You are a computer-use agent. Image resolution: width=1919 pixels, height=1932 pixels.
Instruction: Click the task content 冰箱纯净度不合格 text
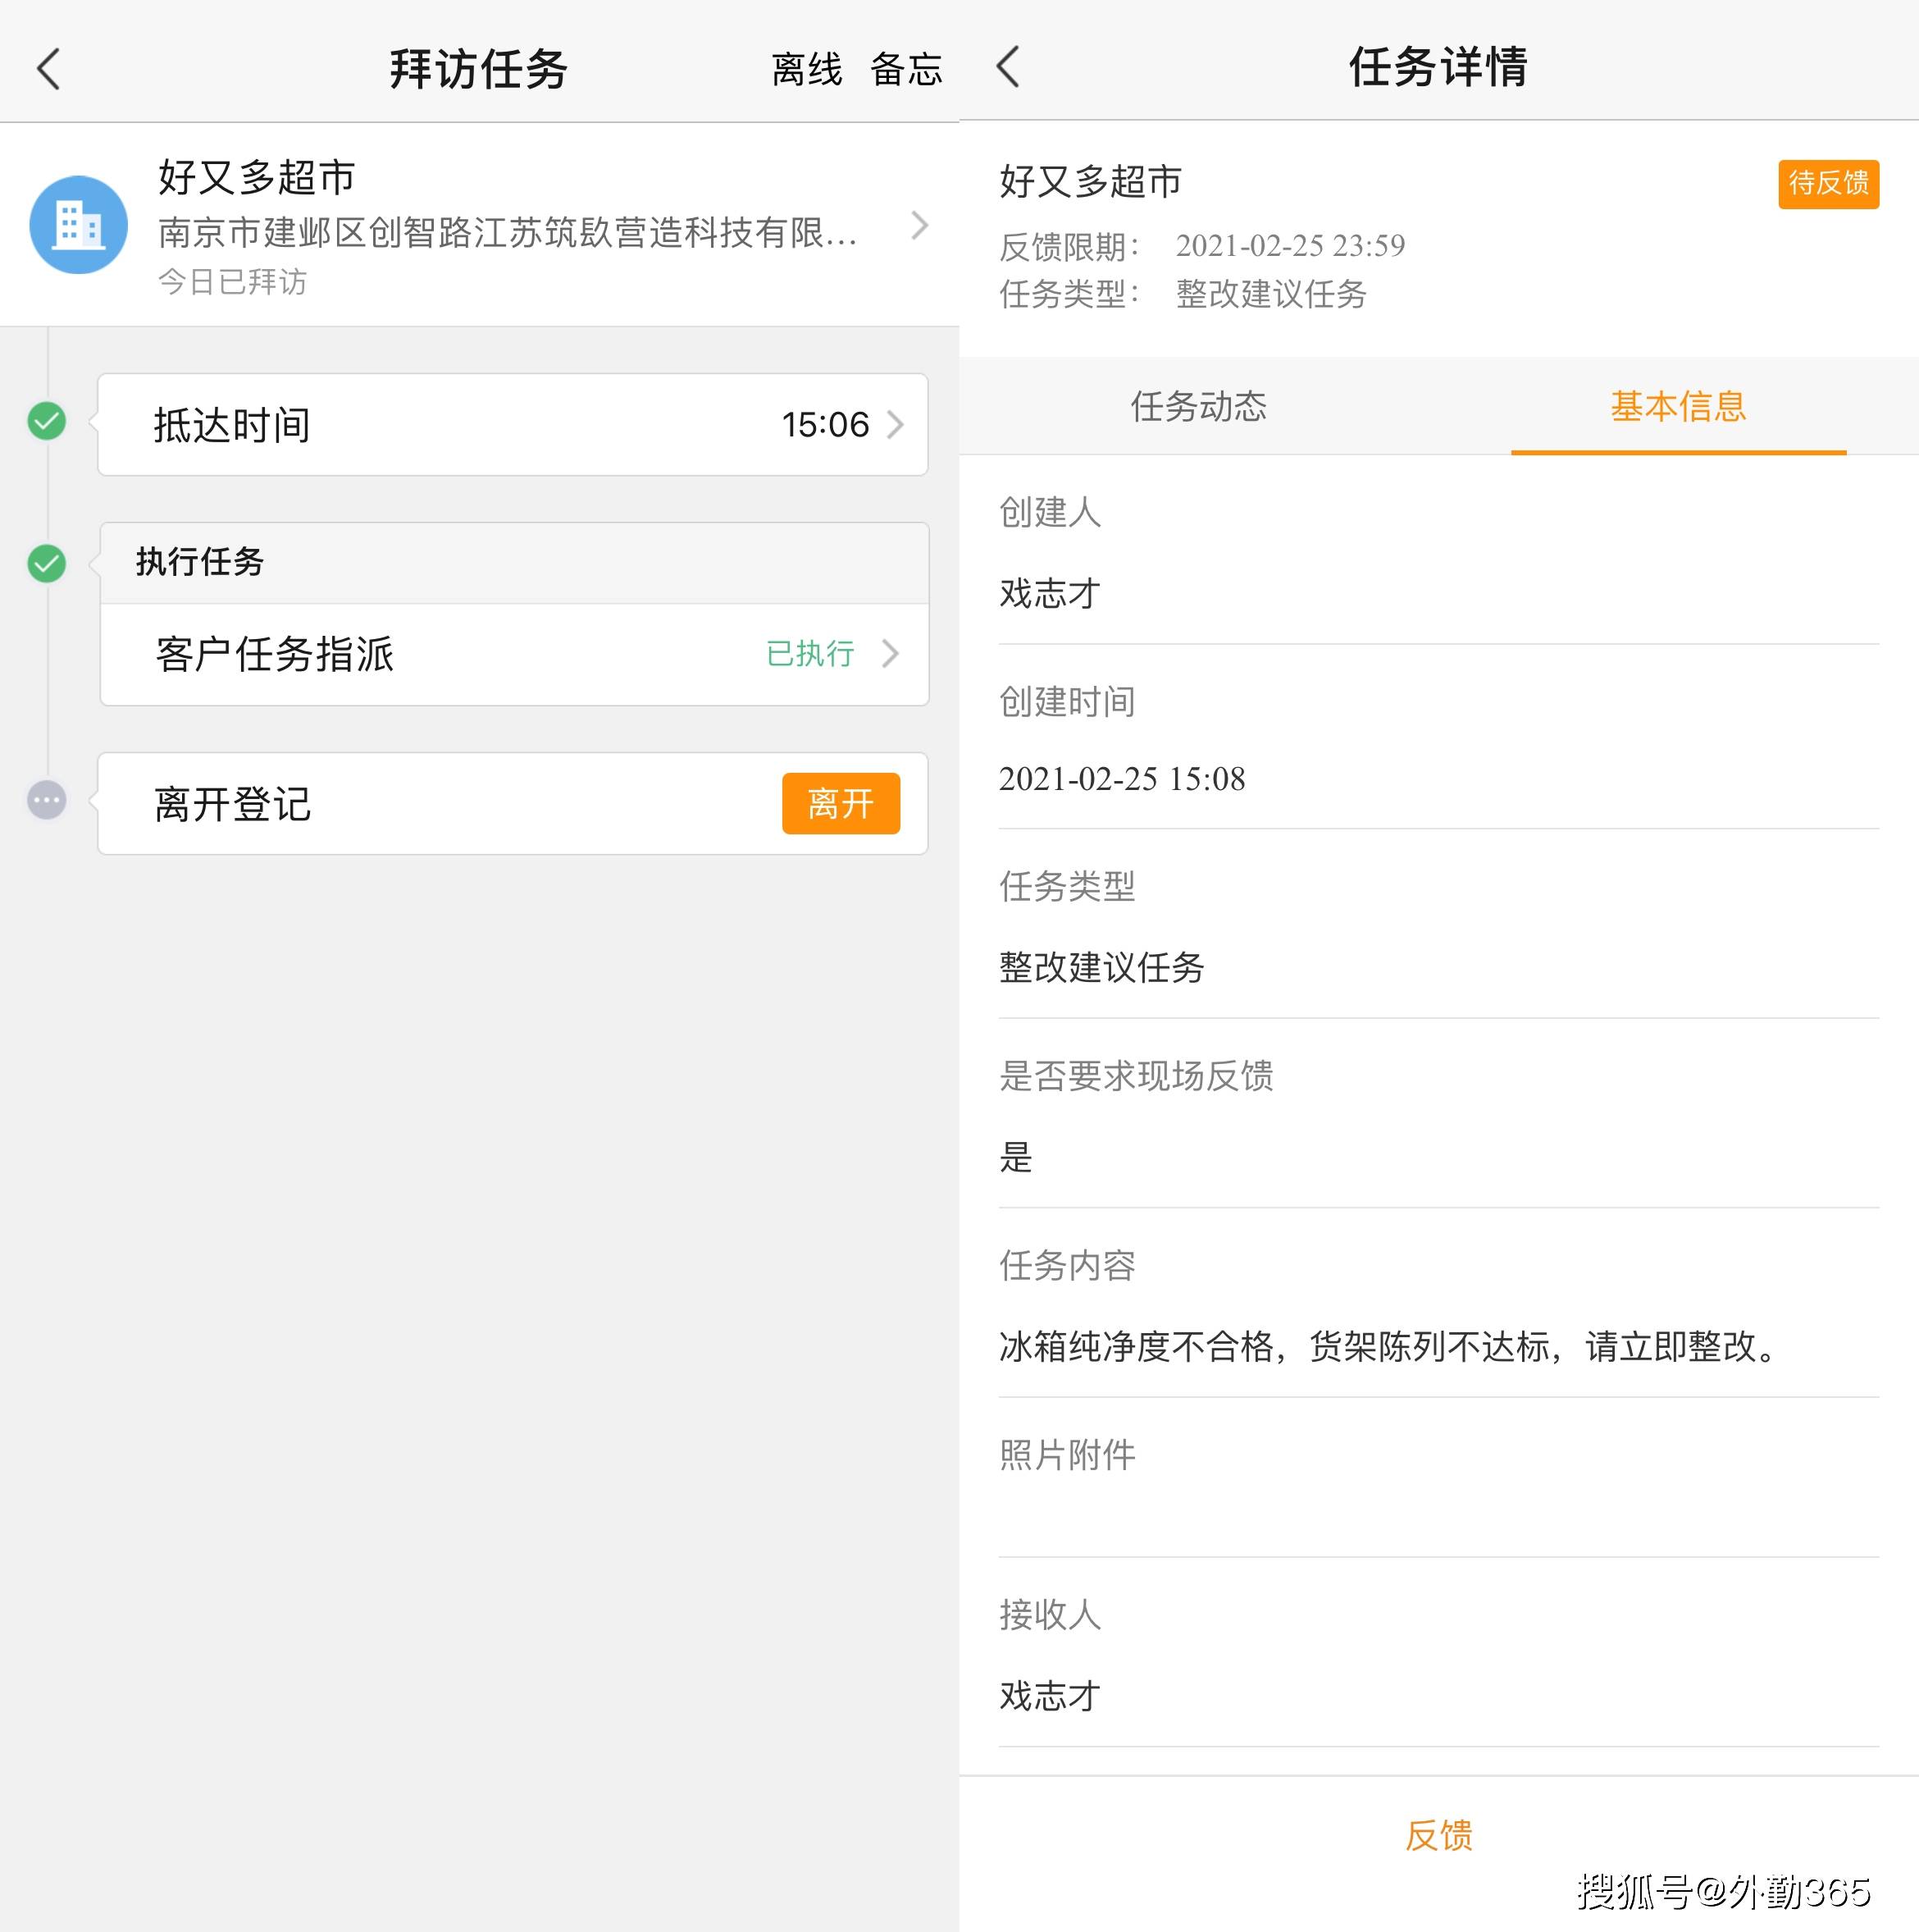(1389, 1346)
